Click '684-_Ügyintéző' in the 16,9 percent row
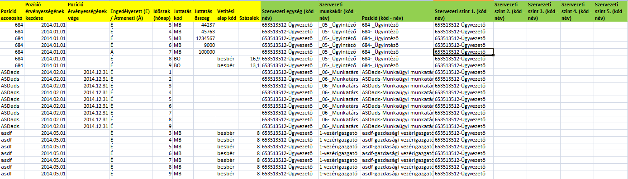This screenshot has height=179, width=628. click(x=397, y=59)
